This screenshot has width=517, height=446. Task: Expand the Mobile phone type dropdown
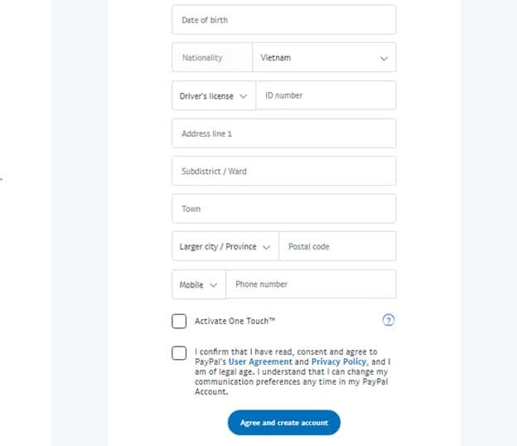198,285
